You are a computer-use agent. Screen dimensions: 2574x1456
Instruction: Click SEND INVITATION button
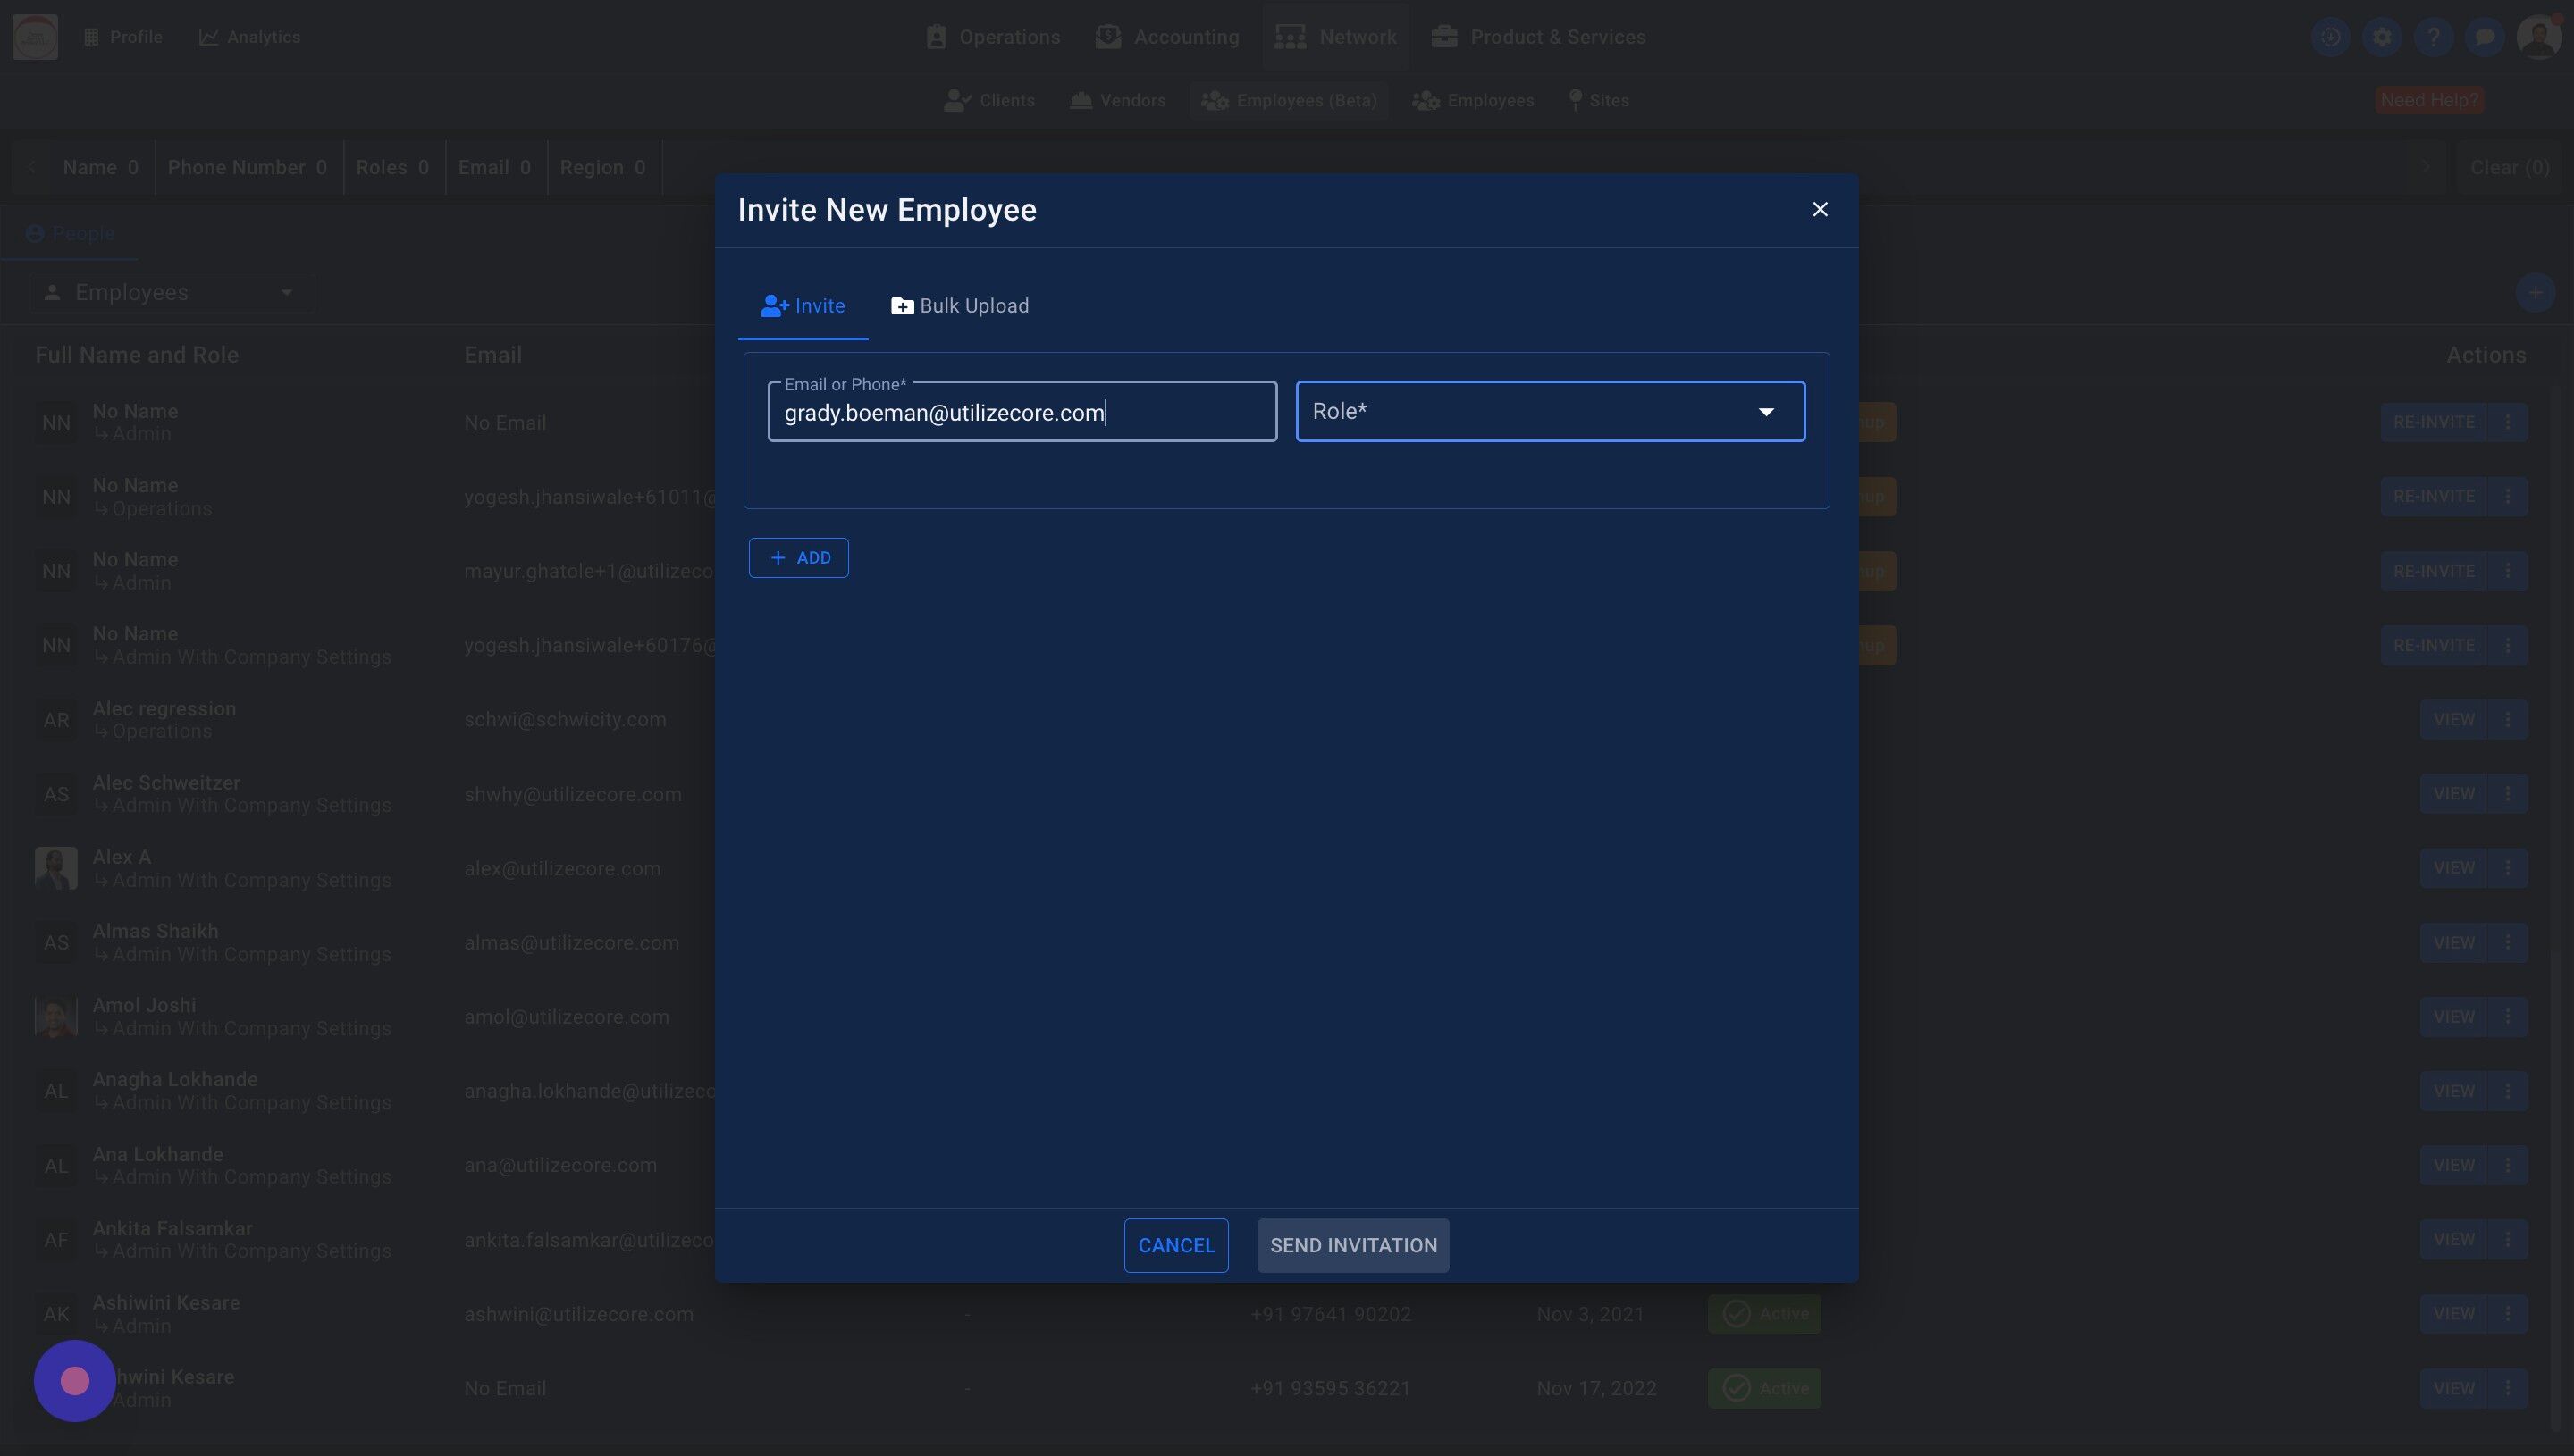click(x=1352, y=1245)
